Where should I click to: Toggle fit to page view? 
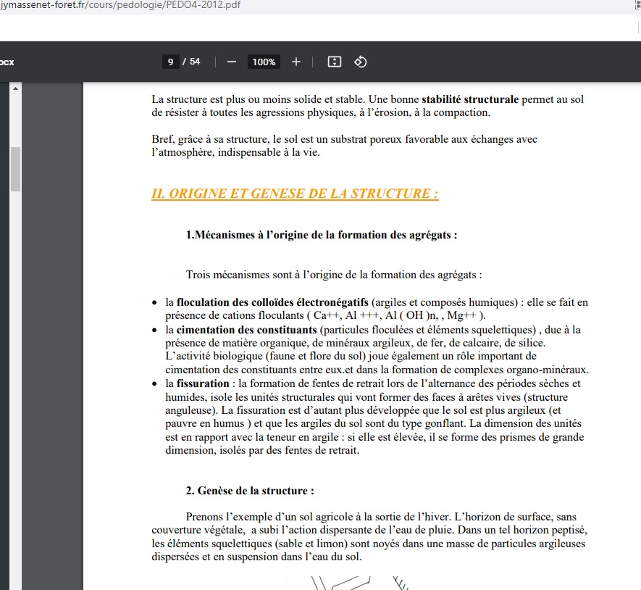(x=334, y=62)
